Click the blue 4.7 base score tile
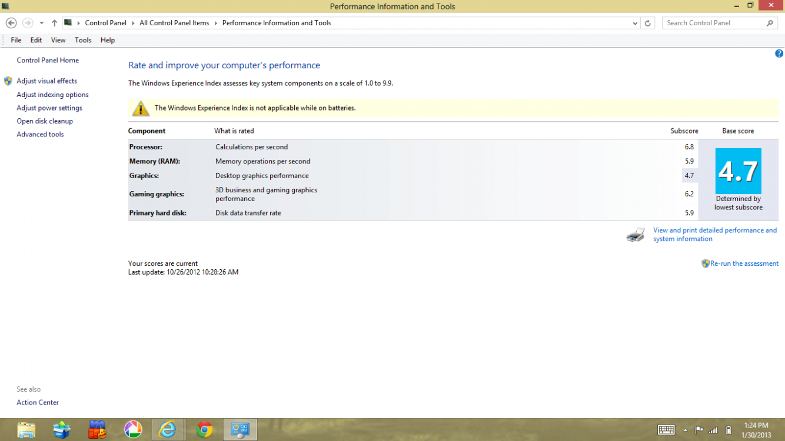This screenshot has width=785, height=441. pyautogui.click(x=739, y=171)
